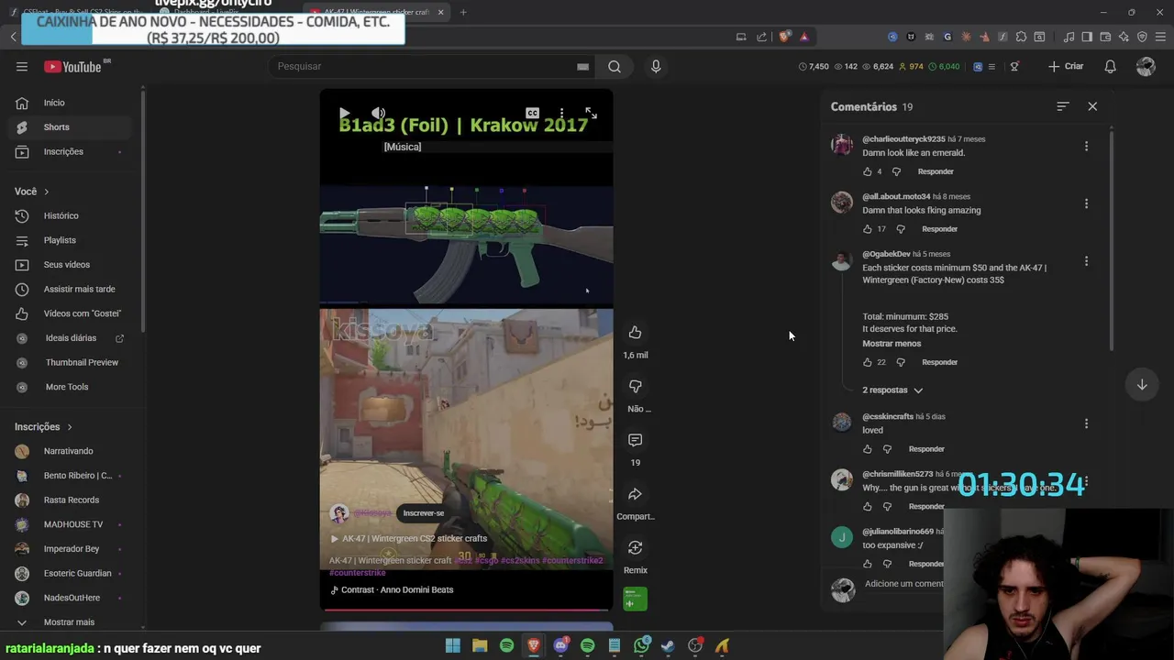Screen dimensions: 1174x660
Task: Like charlieoutteryck9235's comment
Action: (868, 171)
